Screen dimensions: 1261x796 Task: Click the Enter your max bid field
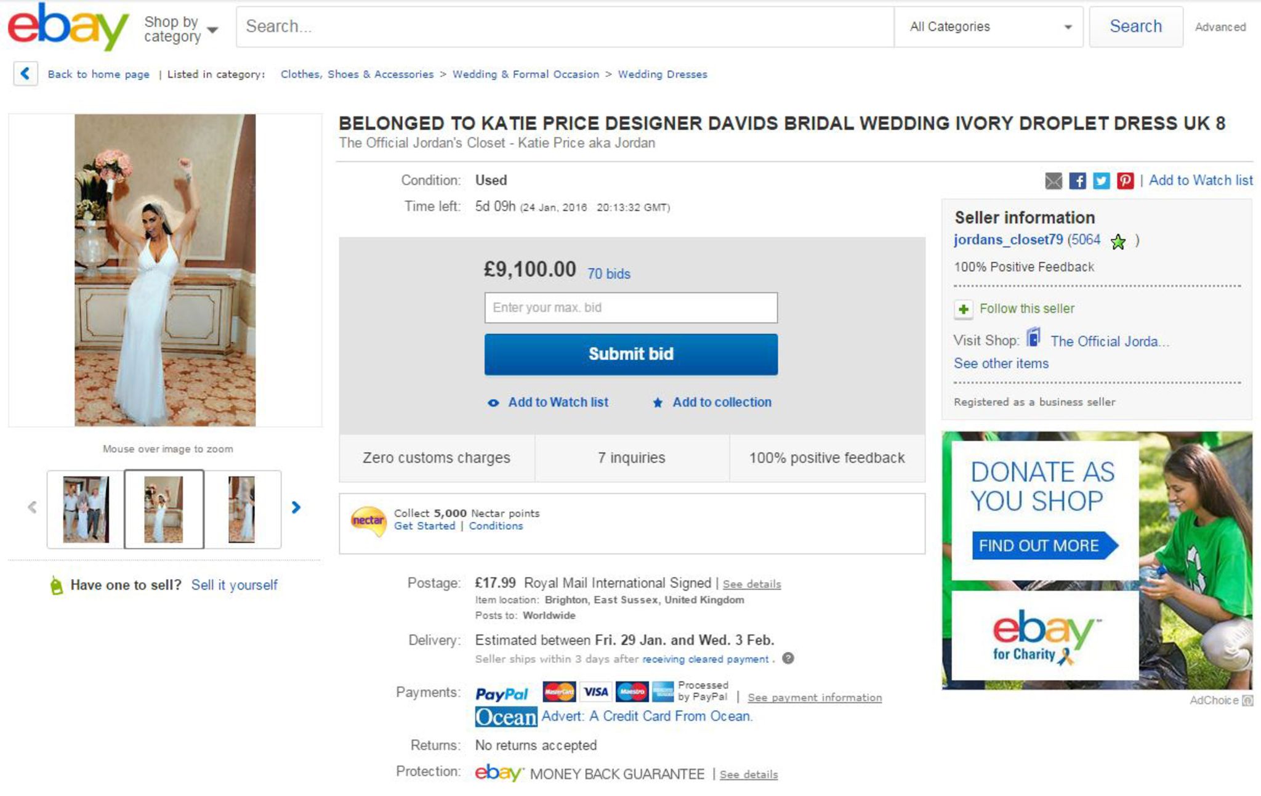[x=630, y=307]
